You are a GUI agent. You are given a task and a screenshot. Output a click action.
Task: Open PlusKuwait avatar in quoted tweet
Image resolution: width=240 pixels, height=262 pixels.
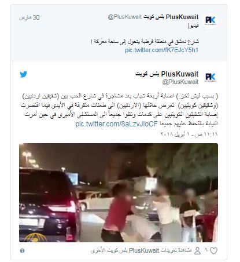tap(211, 20)
